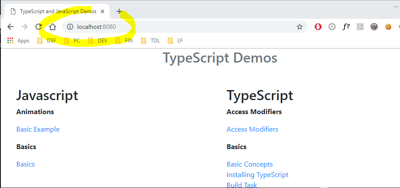
Task: Open the cookie extension icon
Action: (x=388, y=27)
